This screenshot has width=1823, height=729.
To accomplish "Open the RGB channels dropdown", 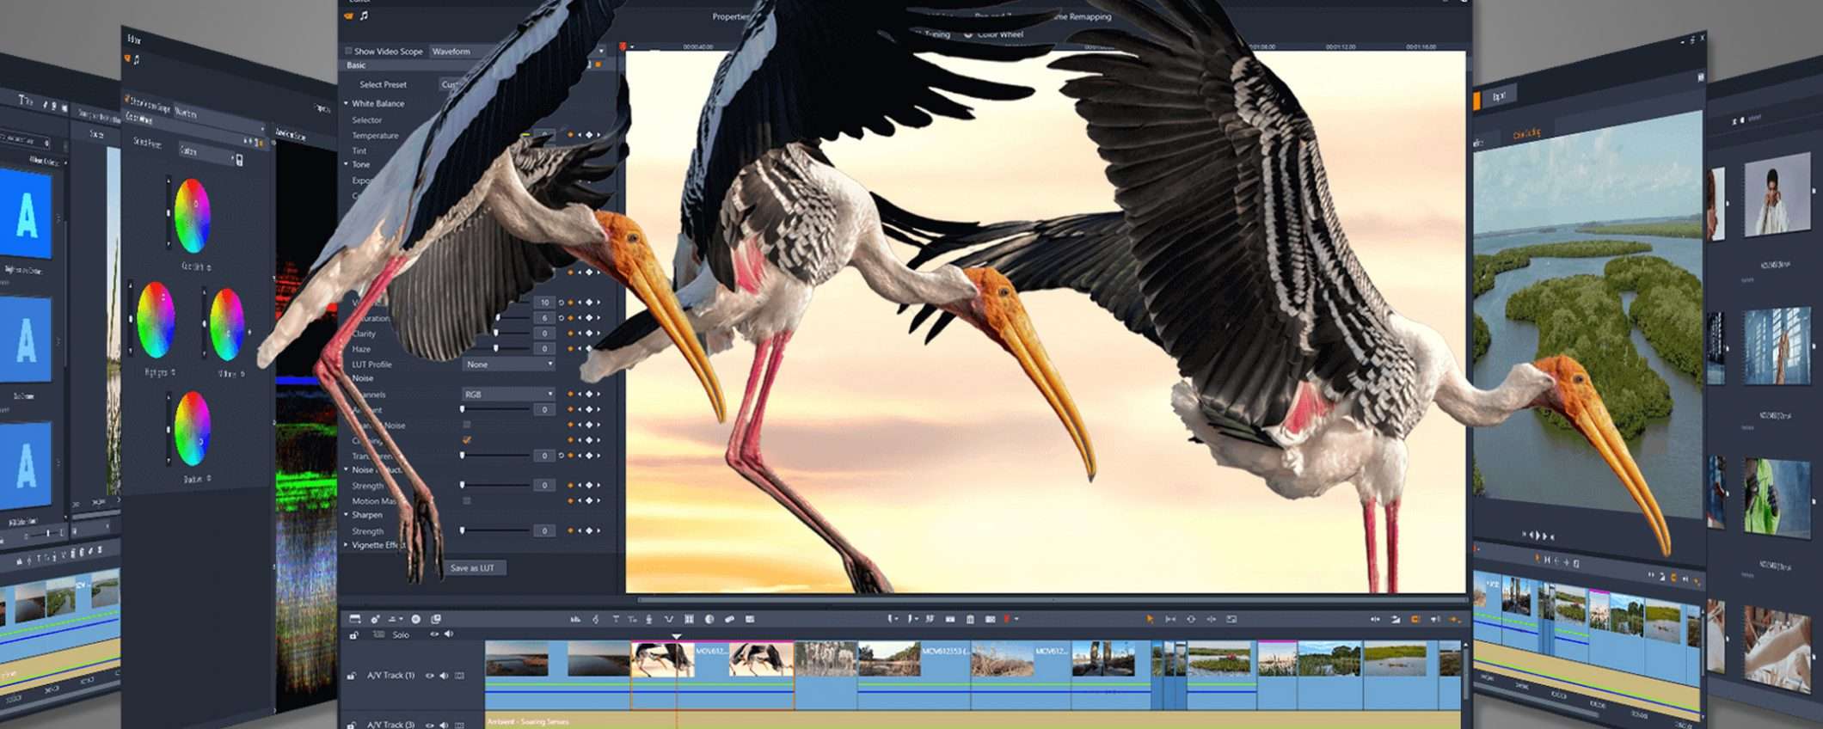I will pos(509,395).
